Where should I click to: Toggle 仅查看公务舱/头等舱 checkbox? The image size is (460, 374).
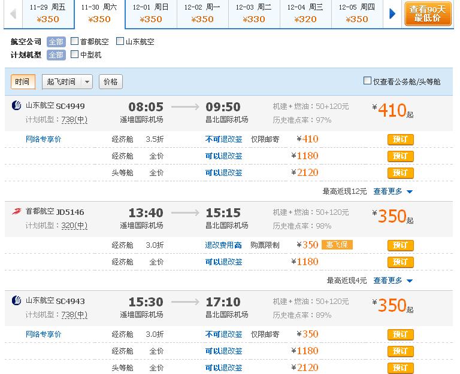pyautogui.click(x=368, y=81)
